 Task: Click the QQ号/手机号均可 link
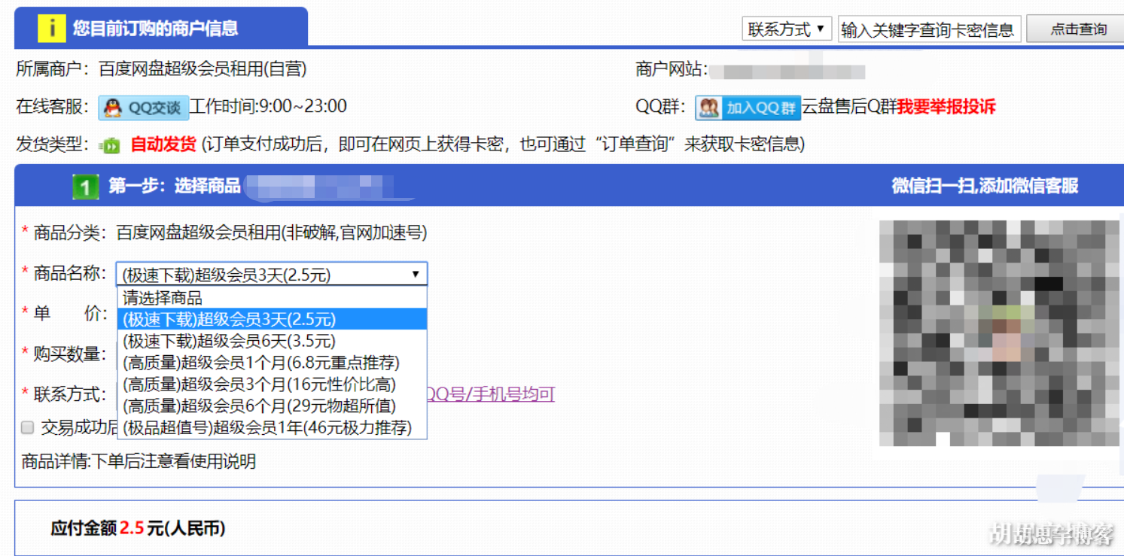click(x=491, y=394)
